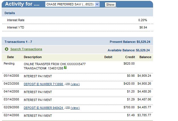Click the Description column header
178x121 pixels.
coord(33,57)
